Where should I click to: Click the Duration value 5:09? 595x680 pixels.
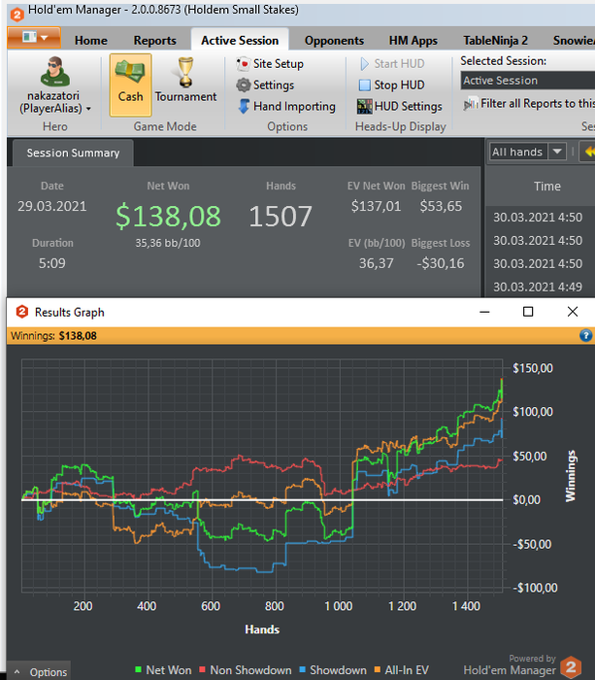pyautogui.click(x=52, y=263)
